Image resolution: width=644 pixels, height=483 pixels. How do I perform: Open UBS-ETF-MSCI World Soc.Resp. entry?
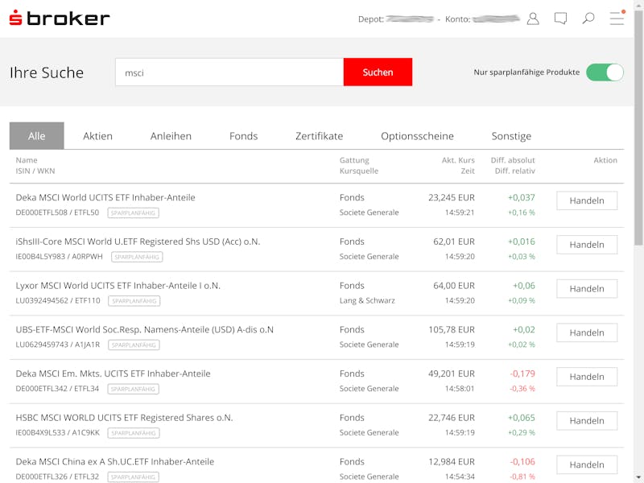[x=145, y=329]
